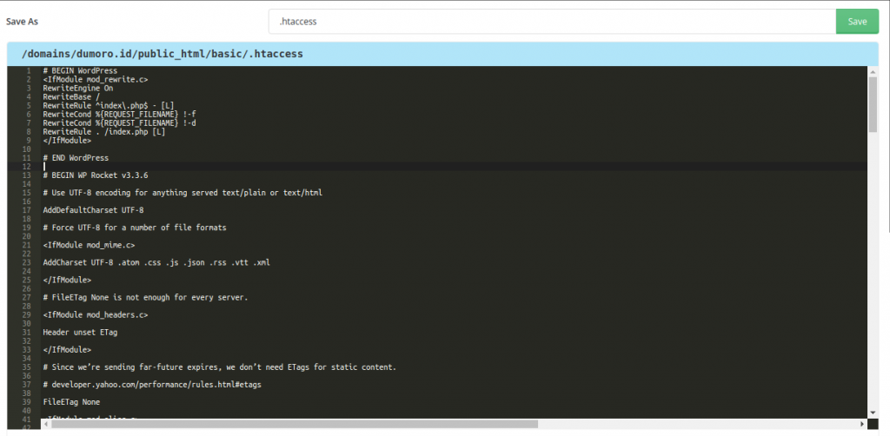Image resolution: width=890 pixels, height=436 pixels.
Task: Click the scroll down arrow of editor
Action: tap(873, 413)
